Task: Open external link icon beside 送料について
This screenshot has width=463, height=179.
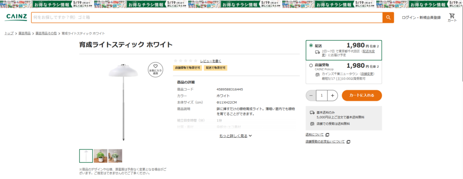Action: pos(327,135)
